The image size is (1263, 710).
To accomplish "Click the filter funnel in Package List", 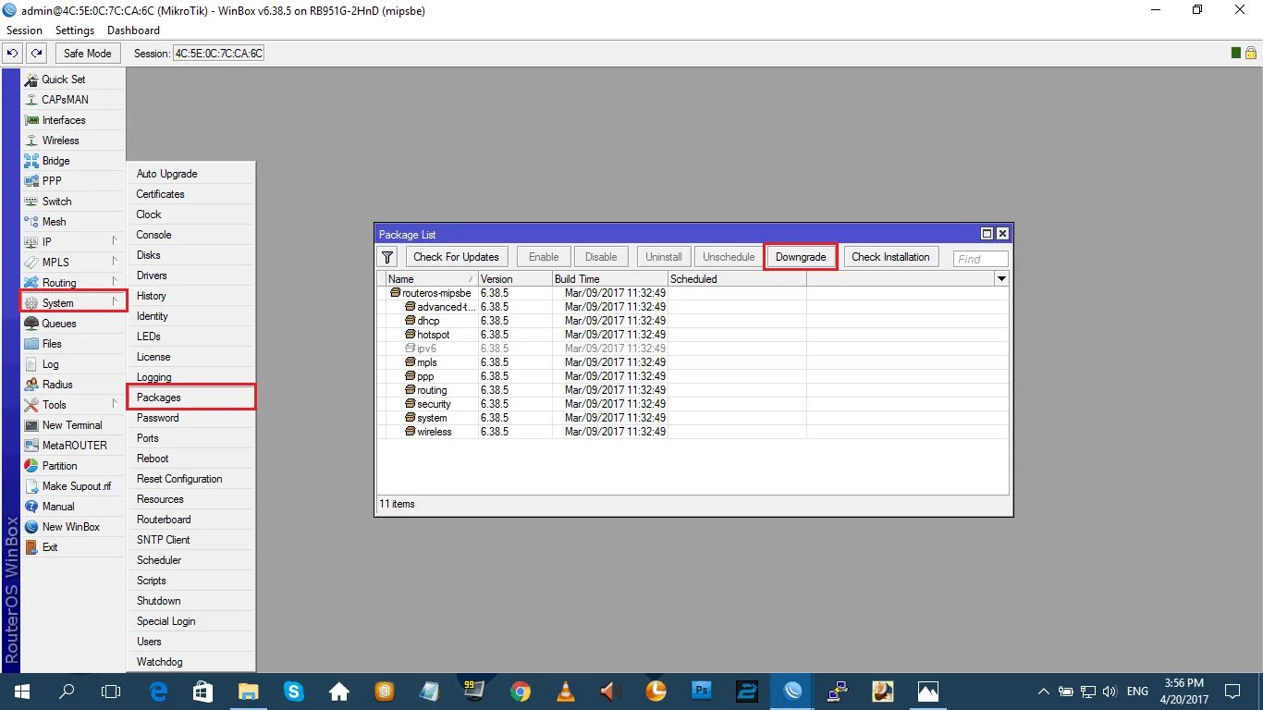I will [388, 257].
